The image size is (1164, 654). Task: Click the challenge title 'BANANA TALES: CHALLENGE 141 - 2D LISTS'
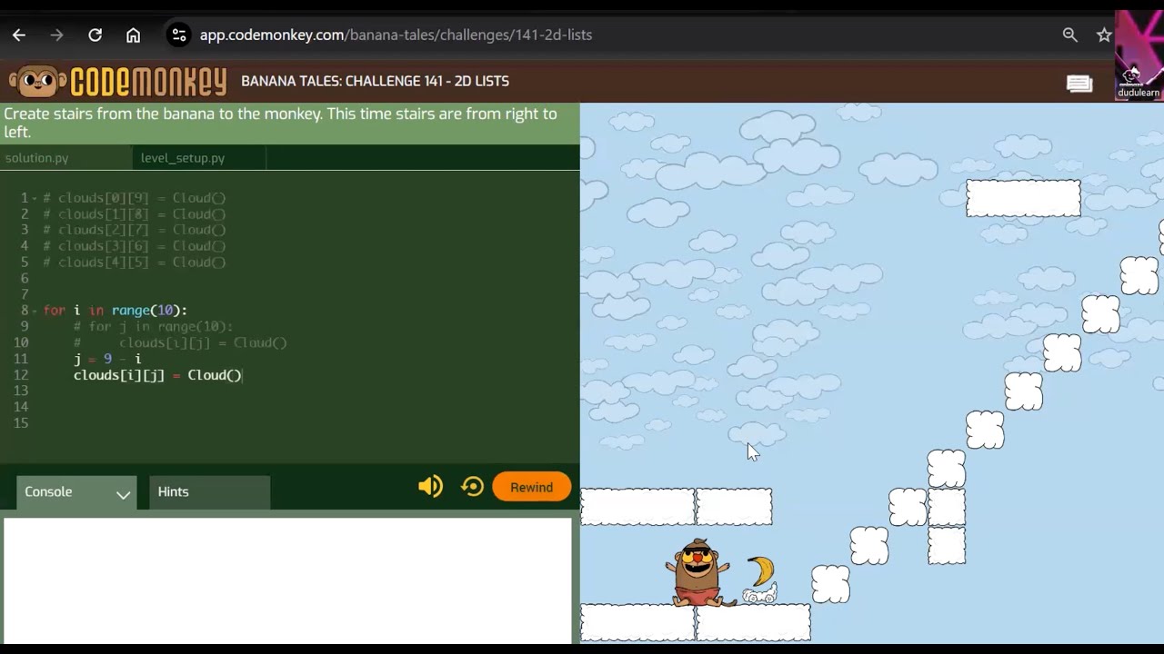point(375,81)
